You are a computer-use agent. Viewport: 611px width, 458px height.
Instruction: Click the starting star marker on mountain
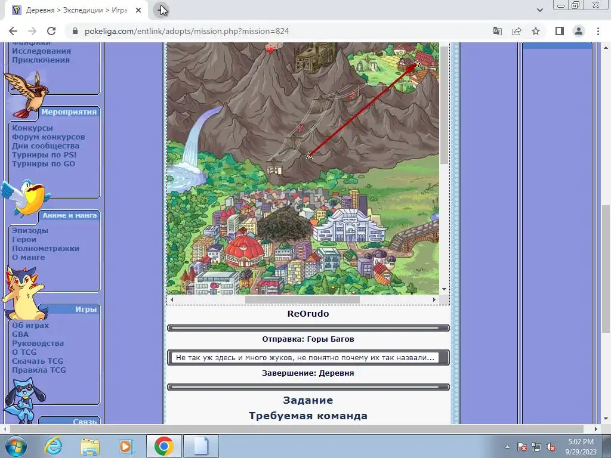click(309, 156)
